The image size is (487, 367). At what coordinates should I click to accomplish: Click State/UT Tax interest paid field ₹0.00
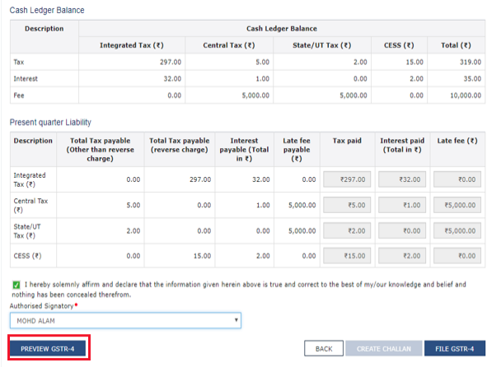click(x=402, y=230)
